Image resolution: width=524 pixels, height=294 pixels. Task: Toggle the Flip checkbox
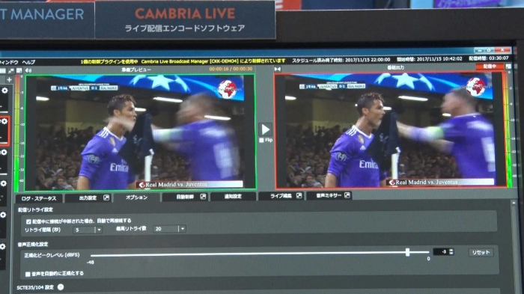261,141
